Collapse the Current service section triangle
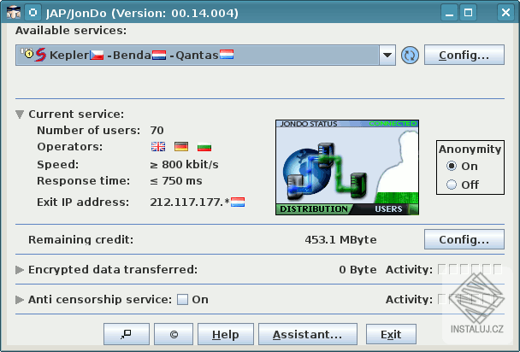Image resolution: width=520 pixels, height=352 pixels. (20, 114)
